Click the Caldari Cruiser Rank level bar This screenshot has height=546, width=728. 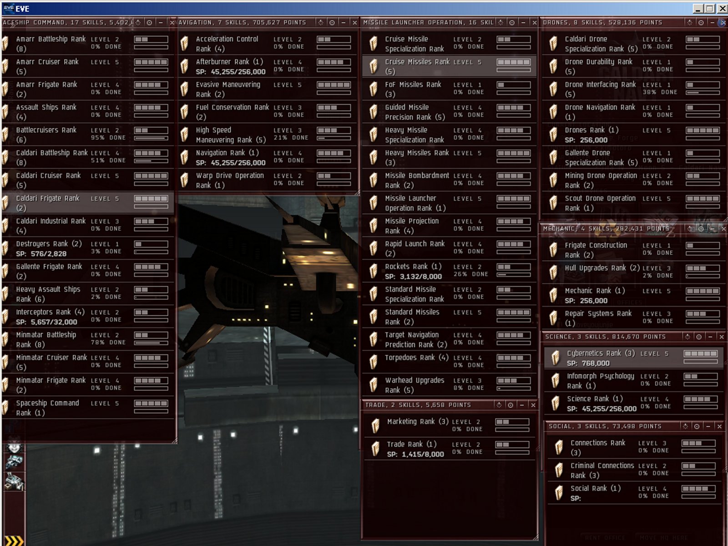[151, 176]
